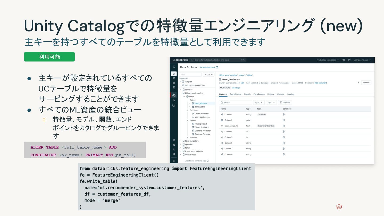Open the Insights tab
This screenshot has height=216, width=384.
coord(291,94)
